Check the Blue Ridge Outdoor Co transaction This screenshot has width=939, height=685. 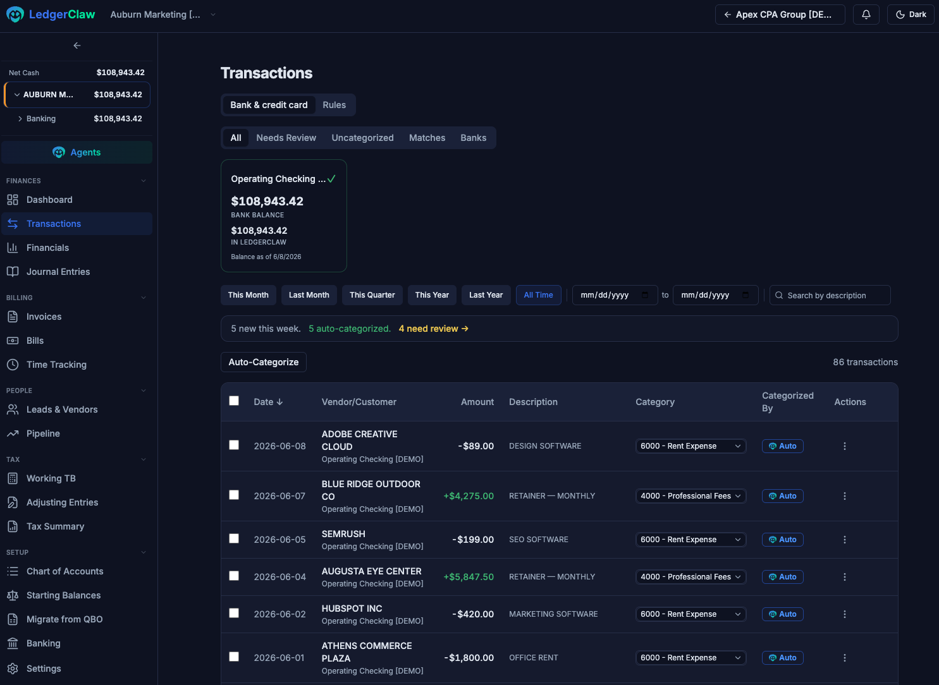click(x=234, y=495)
